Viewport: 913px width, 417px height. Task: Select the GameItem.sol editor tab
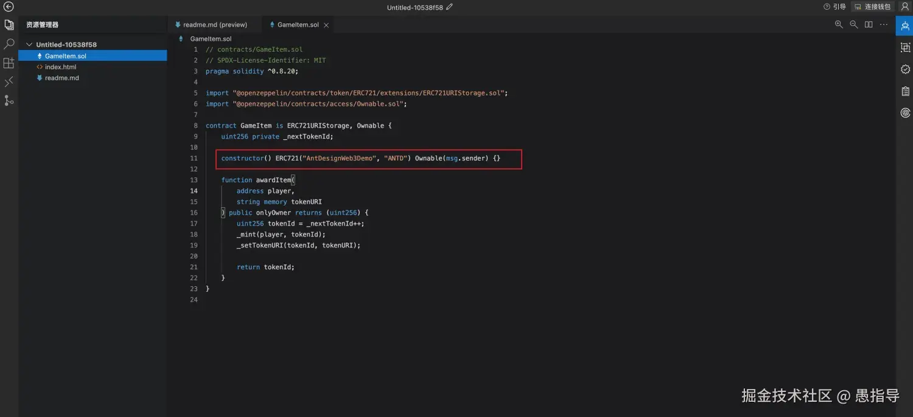298,25
